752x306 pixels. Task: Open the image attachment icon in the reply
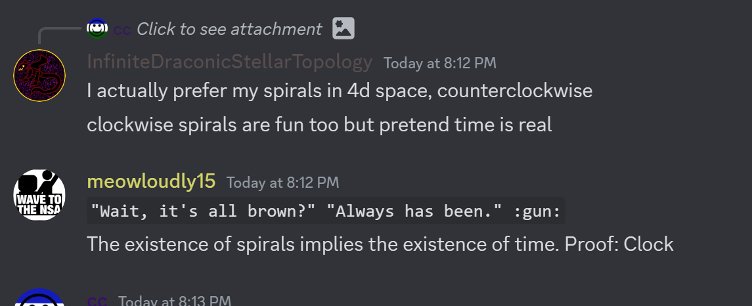[343, 28]
